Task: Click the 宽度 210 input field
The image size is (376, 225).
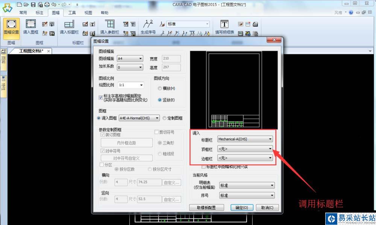Action: [x=171, y=59]
